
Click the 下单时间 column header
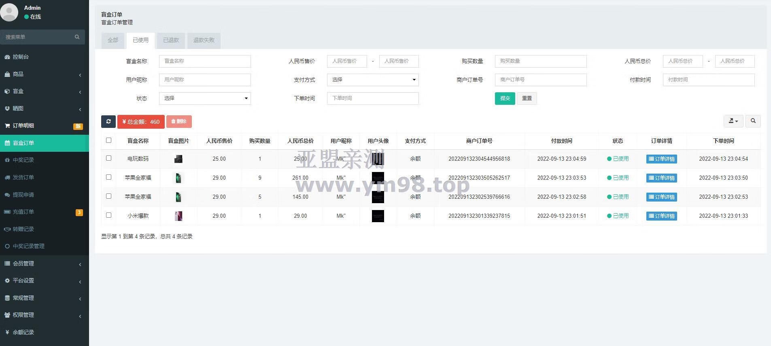724,141
